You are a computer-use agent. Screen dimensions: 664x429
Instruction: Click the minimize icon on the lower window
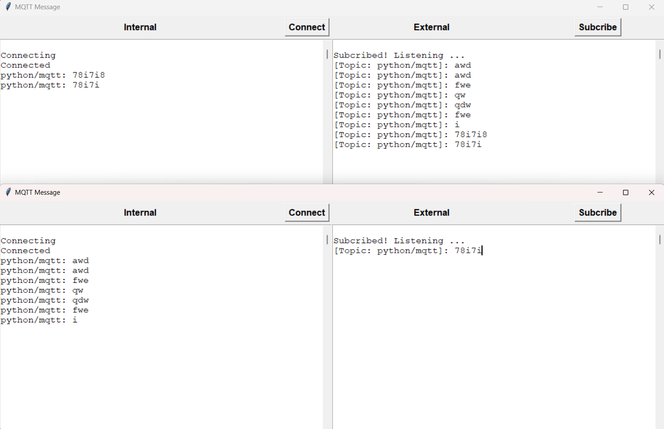(600, 192)
